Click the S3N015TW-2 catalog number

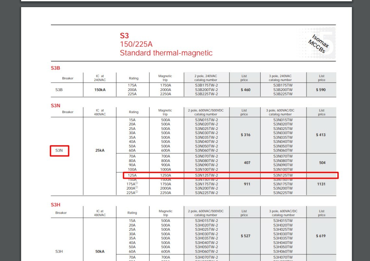[206, 120]
